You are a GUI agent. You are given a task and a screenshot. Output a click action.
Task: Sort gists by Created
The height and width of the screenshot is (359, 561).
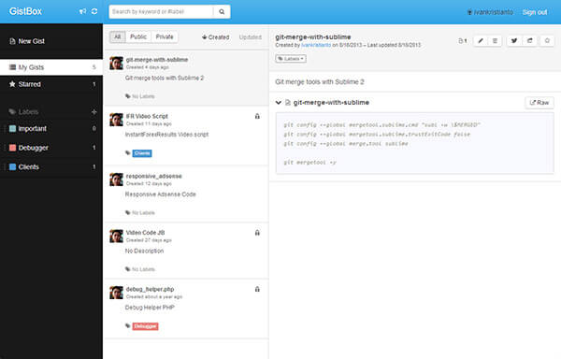[x=215, y=37]
